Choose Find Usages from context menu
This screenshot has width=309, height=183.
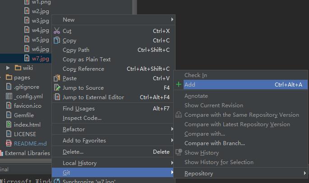click(x=78, y=109)
